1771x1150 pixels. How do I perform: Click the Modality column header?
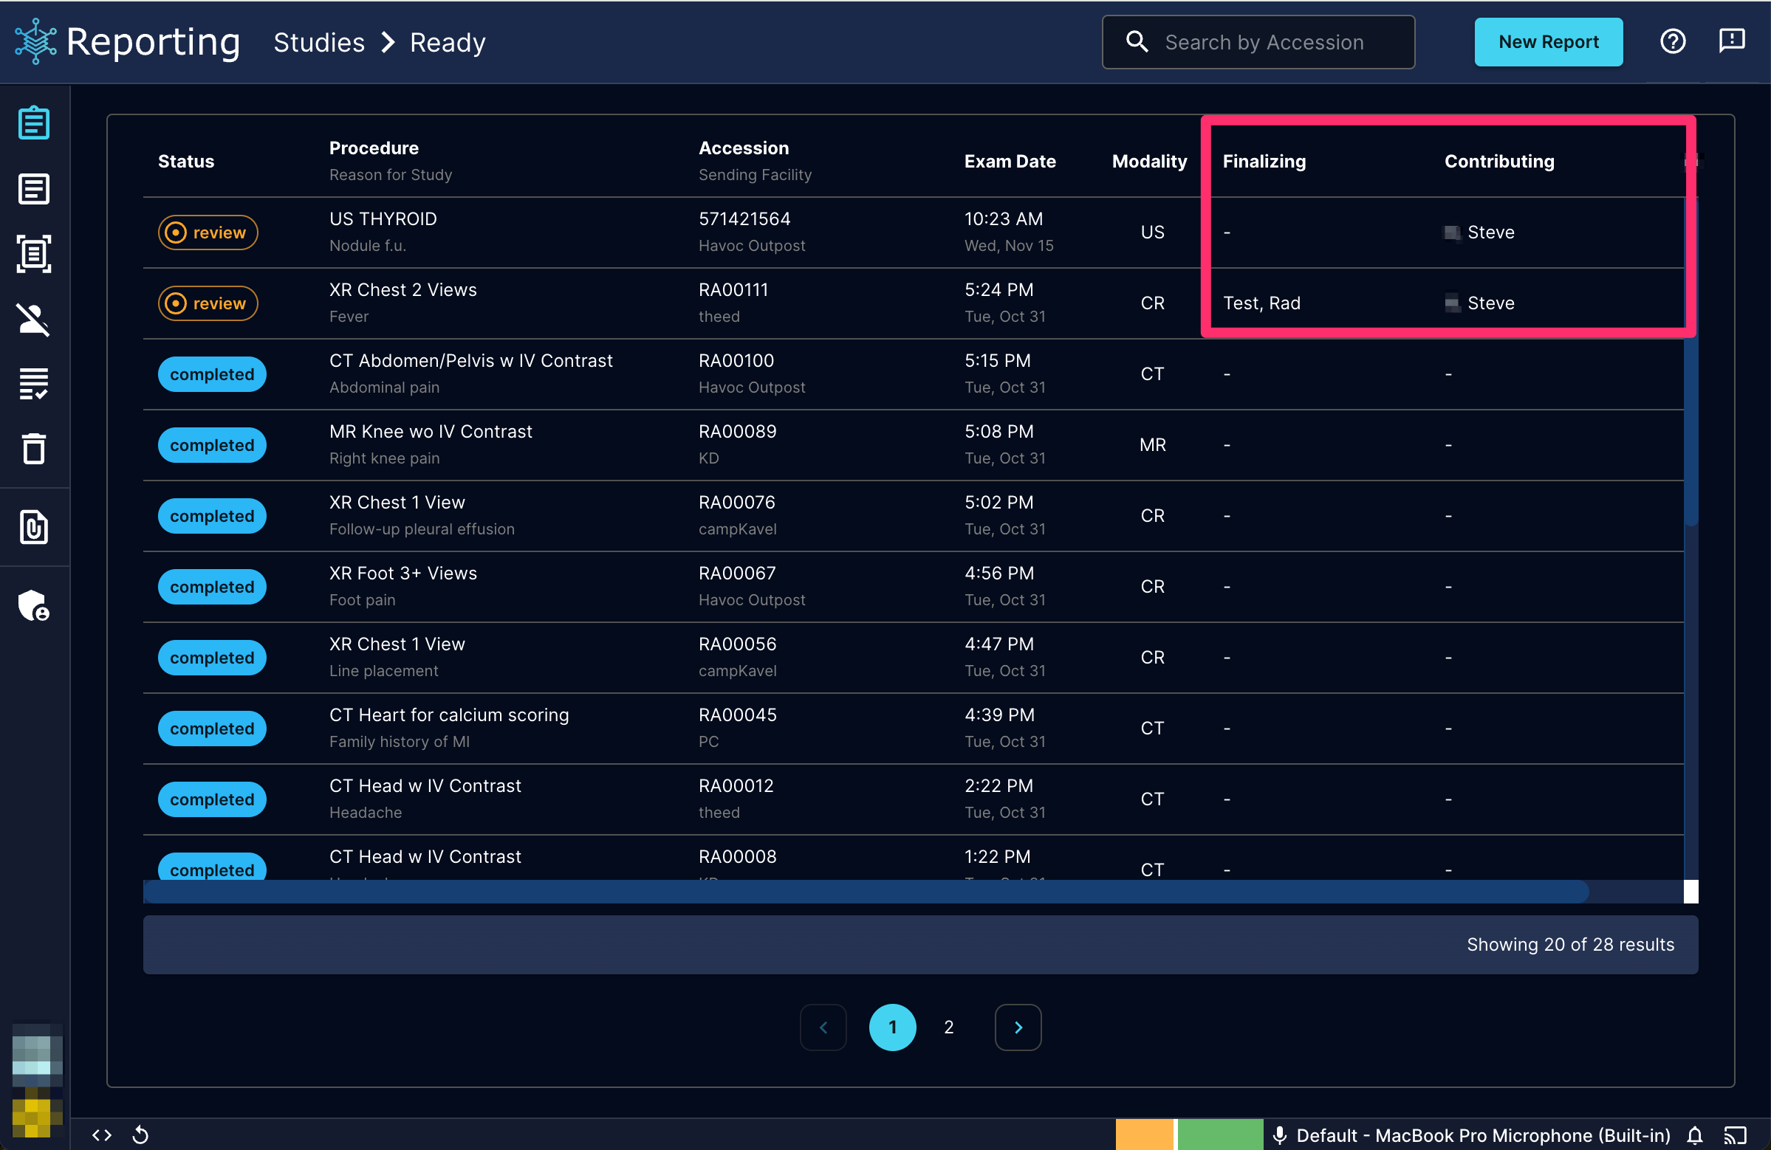pos(1150,162)
